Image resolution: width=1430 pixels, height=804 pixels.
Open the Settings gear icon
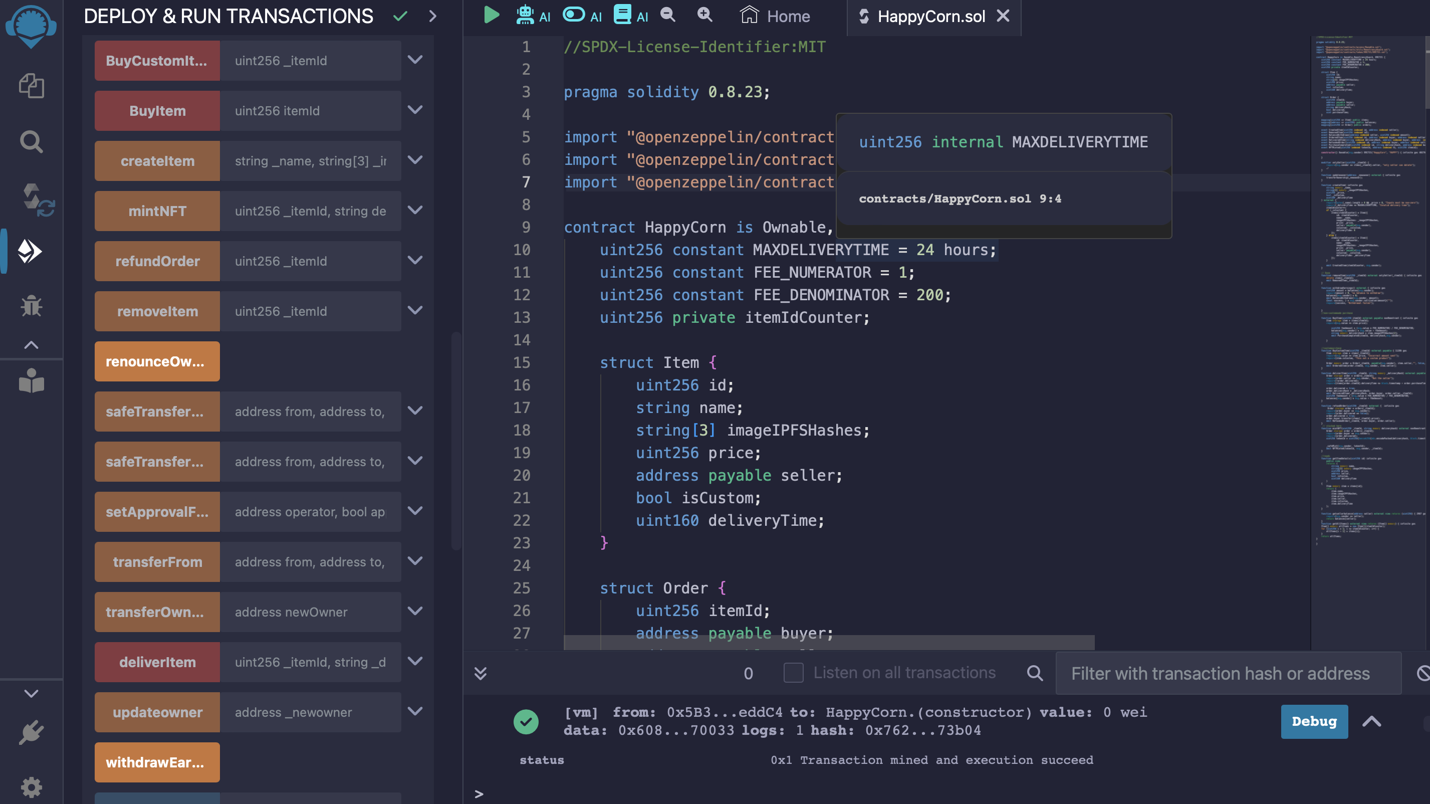pyautogui.click(x=31, y=787)
